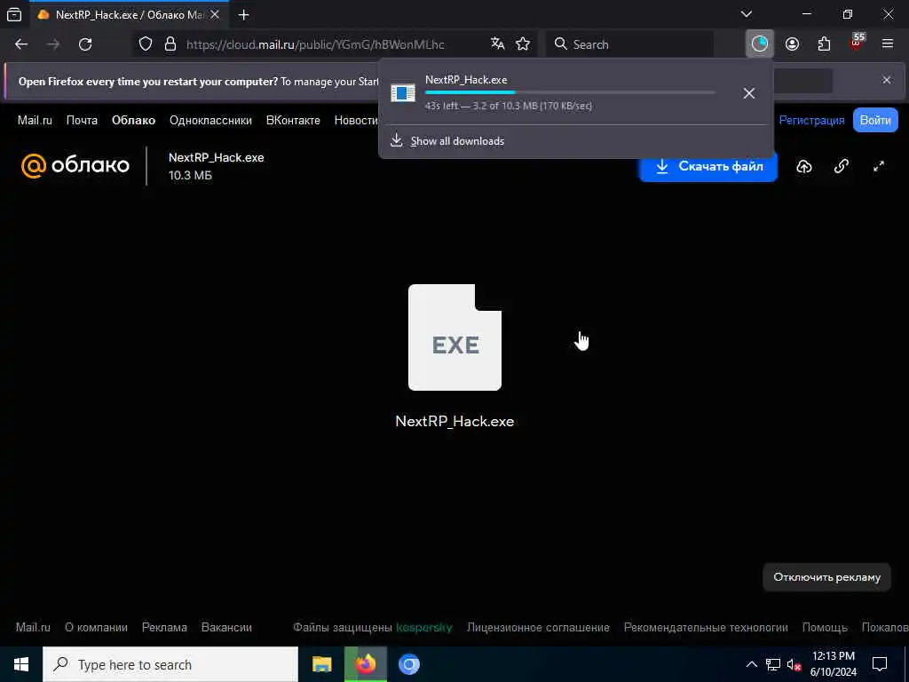Cancel the NextRP_Hack.exe download
Image resolution: width=909 pixels, height=682 pixels.
click(749, 92)
